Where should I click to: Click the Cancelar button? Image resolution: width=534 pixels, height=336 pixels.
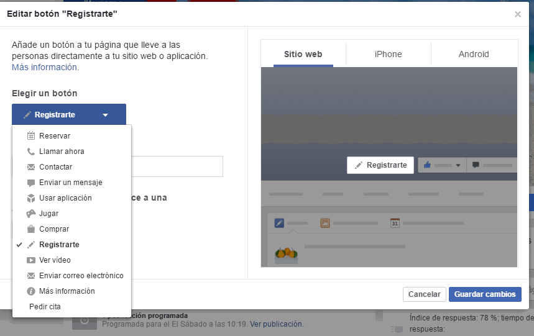coord(425,294)
